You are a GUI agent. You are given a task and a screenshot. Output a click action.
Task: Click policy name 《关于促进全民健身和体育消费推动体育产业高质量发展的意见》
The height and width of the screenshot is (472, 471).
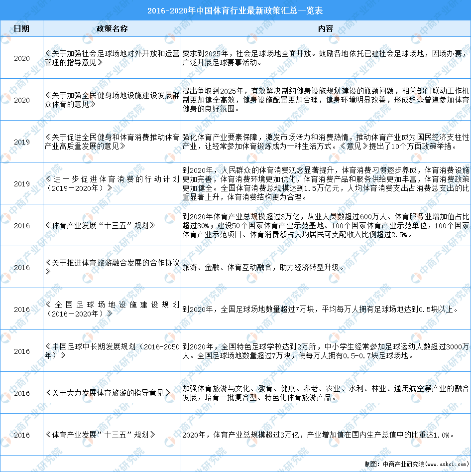tap(112, 142)
